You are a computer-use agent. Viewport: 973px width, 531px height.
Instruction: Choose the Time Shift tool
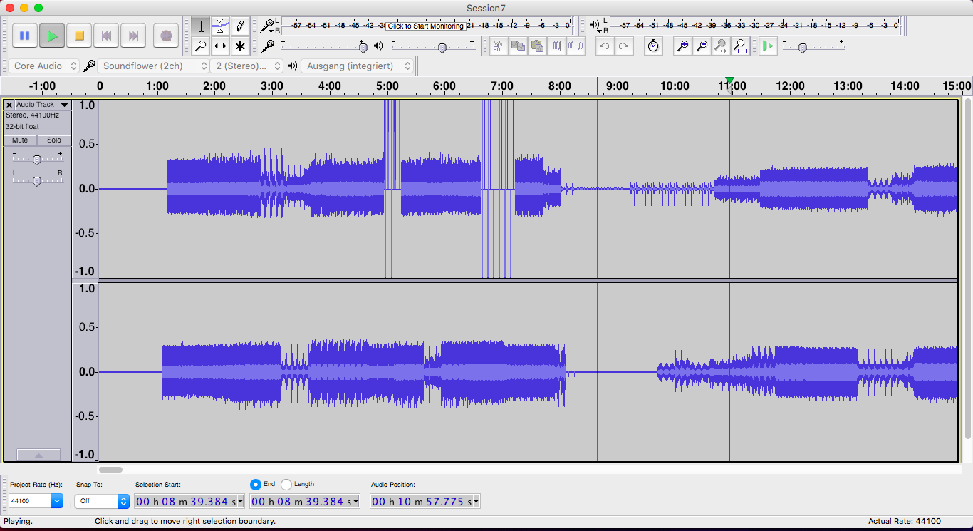pyautogui.click(x=221, y=46)
